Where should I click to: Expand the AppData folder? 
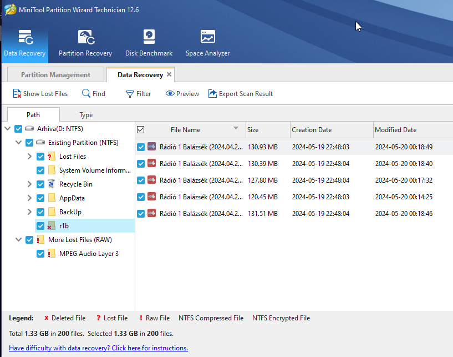pos(29,198)
